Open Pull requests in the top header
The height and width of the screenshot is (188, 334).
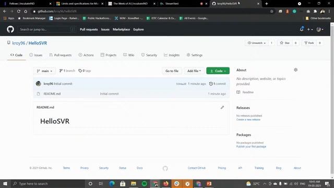tap(89, 29)
